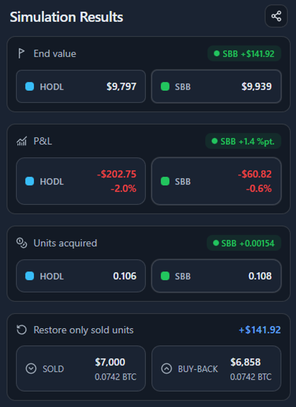The image size is (296, 407).
Task: Click the End value flag icon
Action: coord(21,53)
